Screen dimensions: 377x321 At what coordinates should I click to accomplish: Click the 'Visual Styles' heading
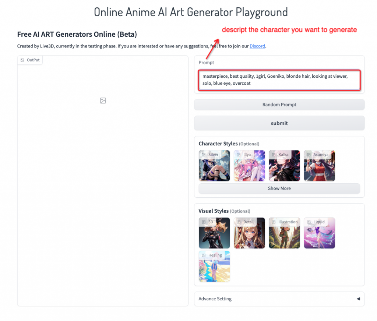tap(214, 211)
